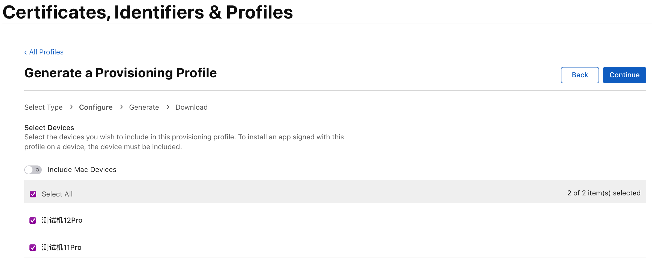
Task: Click the 测试机11Pro device name
Action: click(62, 247)
